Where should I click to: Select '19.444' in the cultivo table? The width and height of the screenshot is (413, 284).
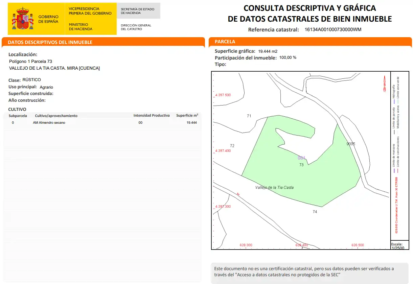coord(191,122)
